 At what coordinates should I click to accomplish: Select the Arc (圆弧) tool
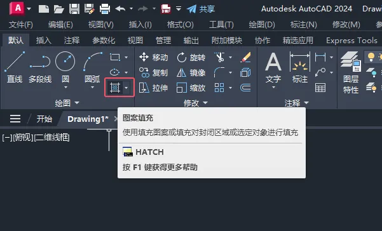pyautogui.click(x=92, y=67)
